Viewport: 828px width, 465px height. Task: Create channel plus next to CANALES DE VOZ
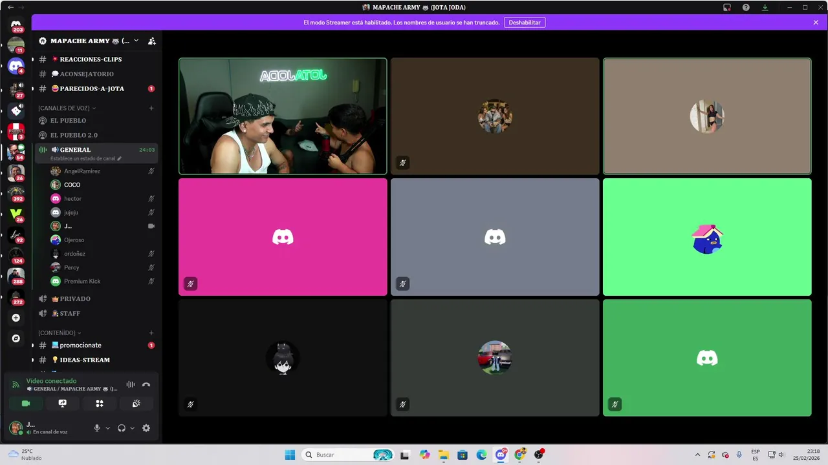[151, 108]
